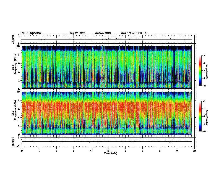Screen dimensions: 219x169
Task: Click the time axis tick label '8'
Action: (160, 151)
